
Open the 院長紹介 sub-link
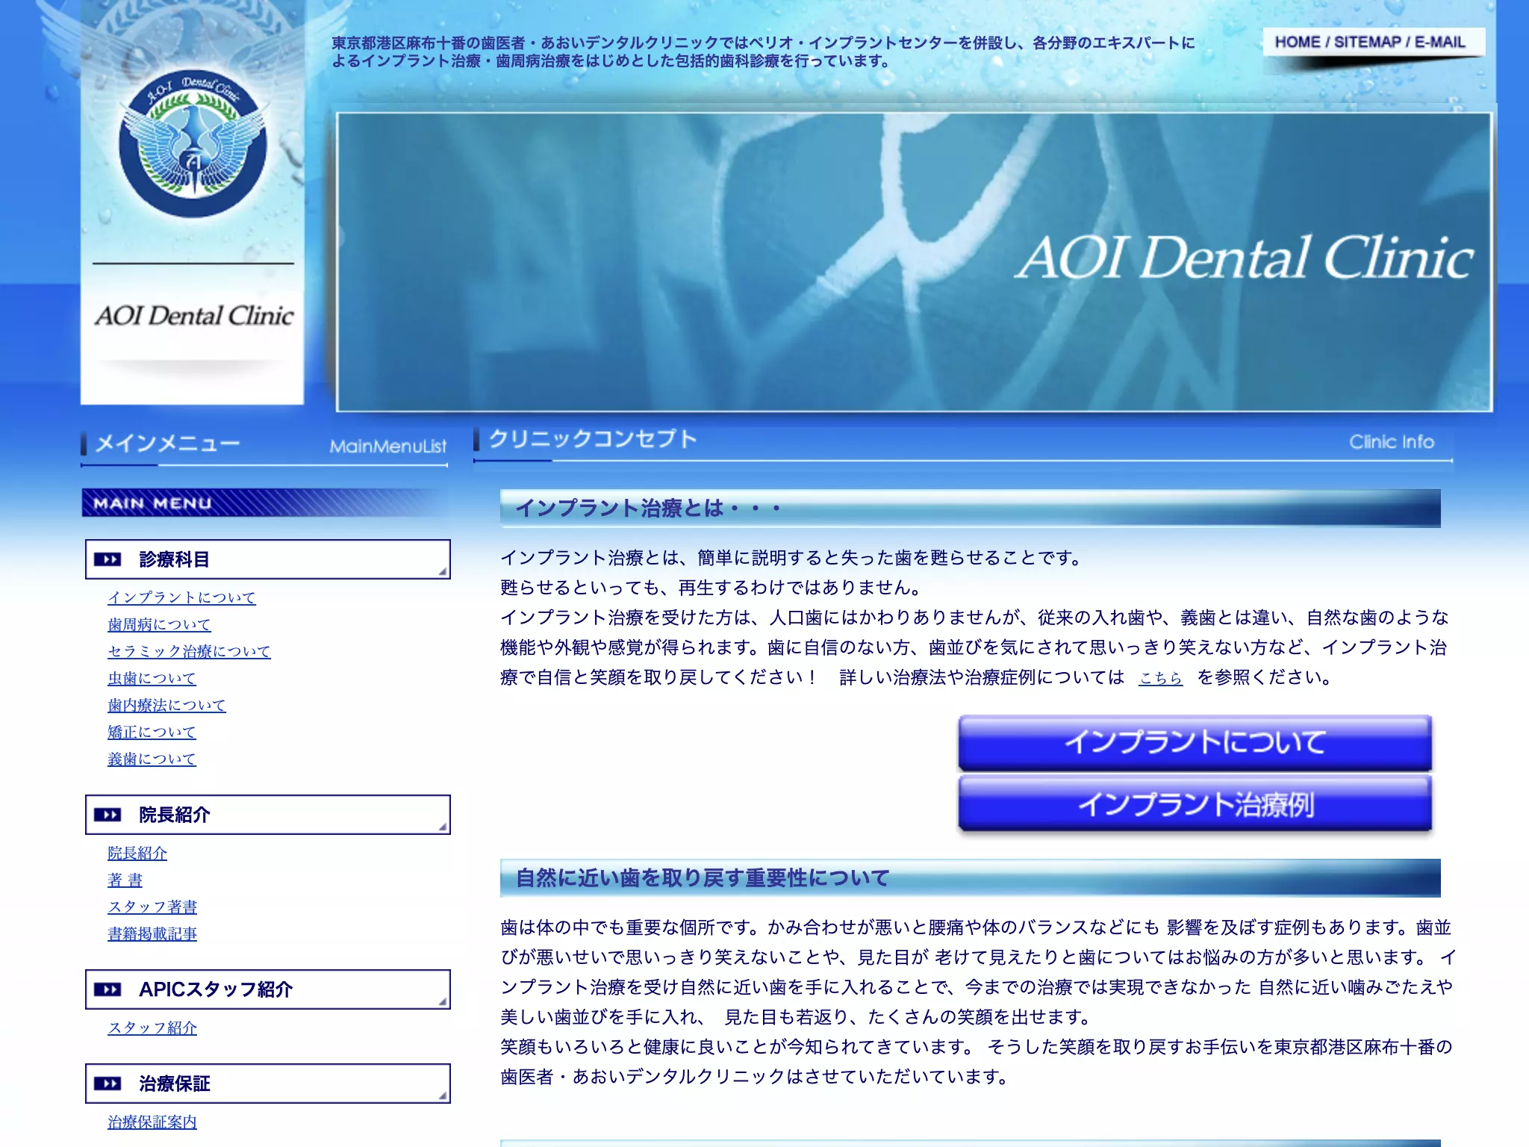pyautogui.click(x=137, y=853)
